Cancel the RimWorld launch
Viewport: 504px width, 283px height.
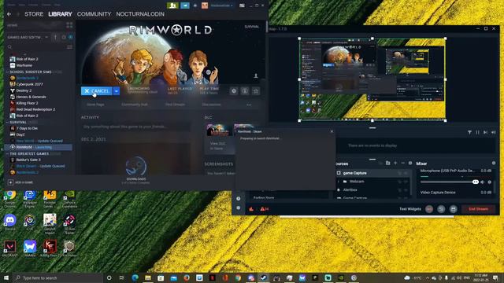point(96,91)
